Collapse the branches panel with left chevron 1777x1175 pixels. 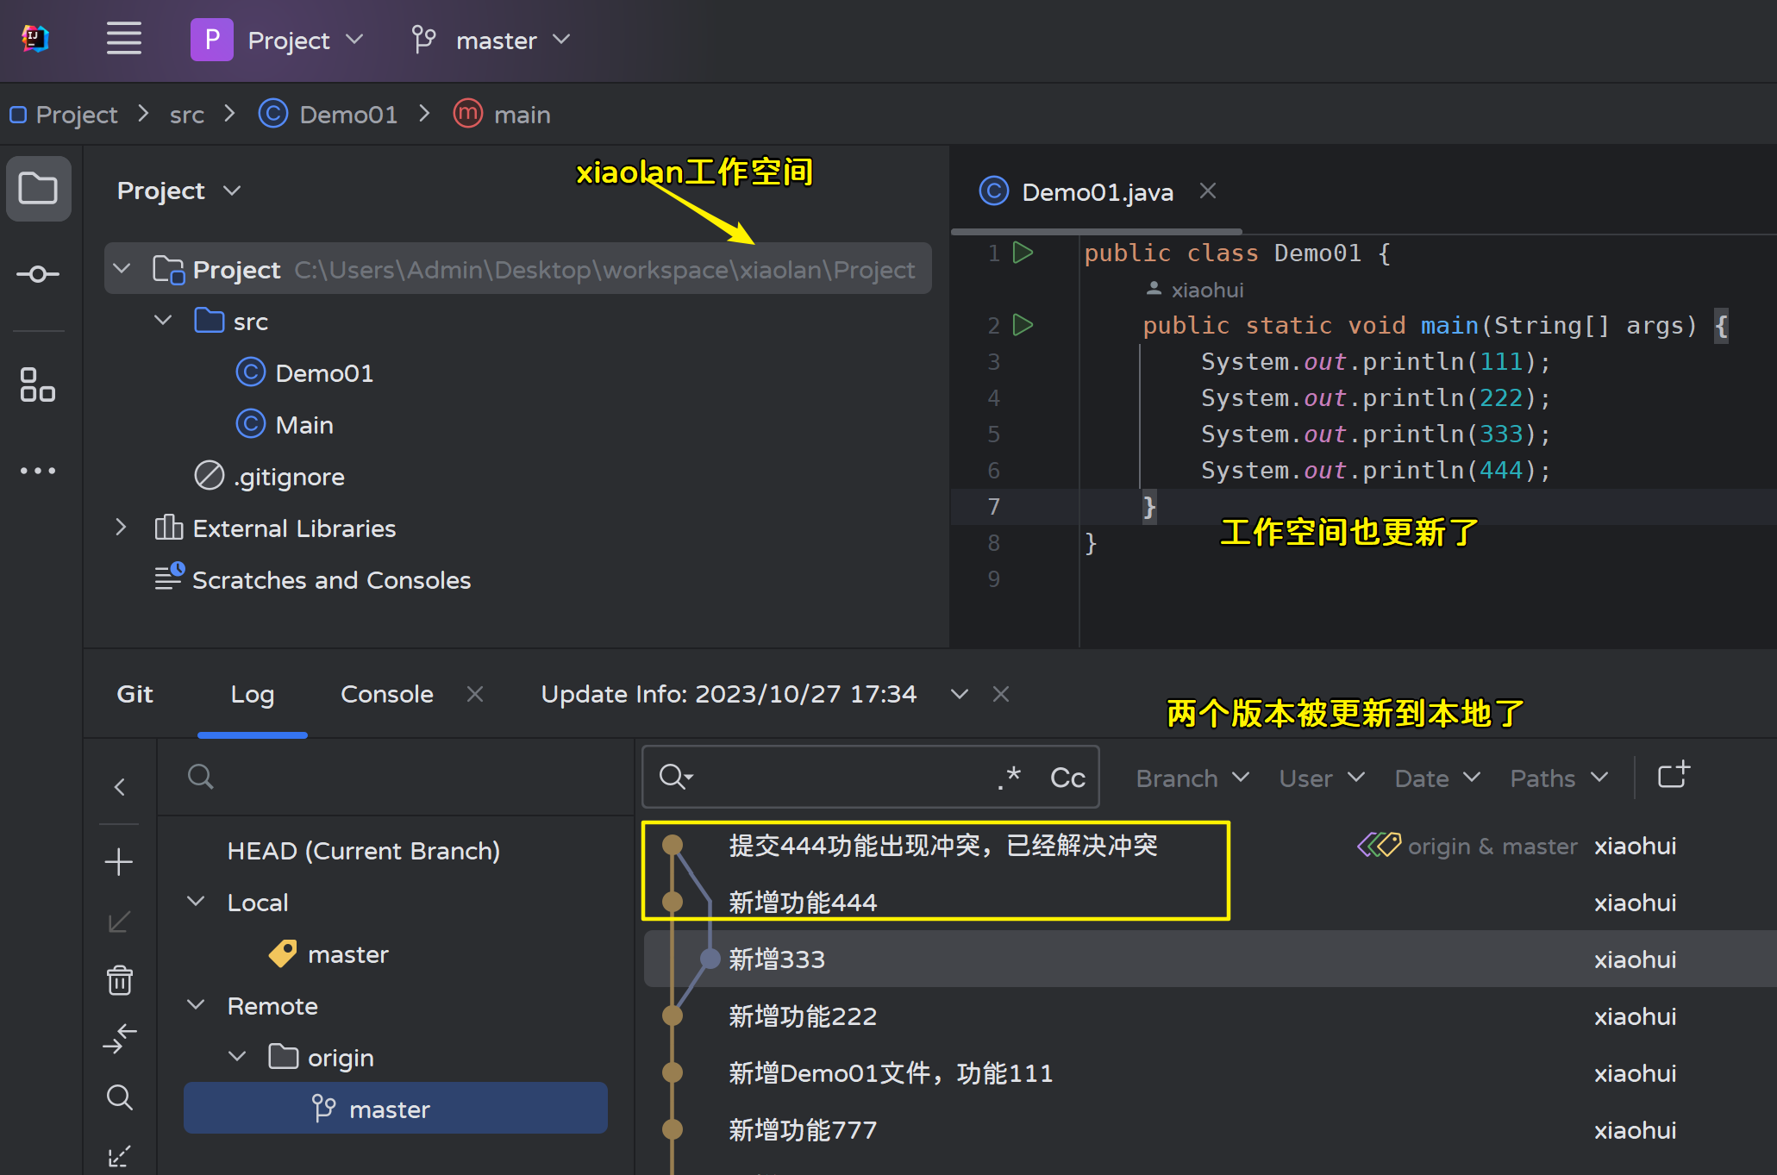(120, 787)
